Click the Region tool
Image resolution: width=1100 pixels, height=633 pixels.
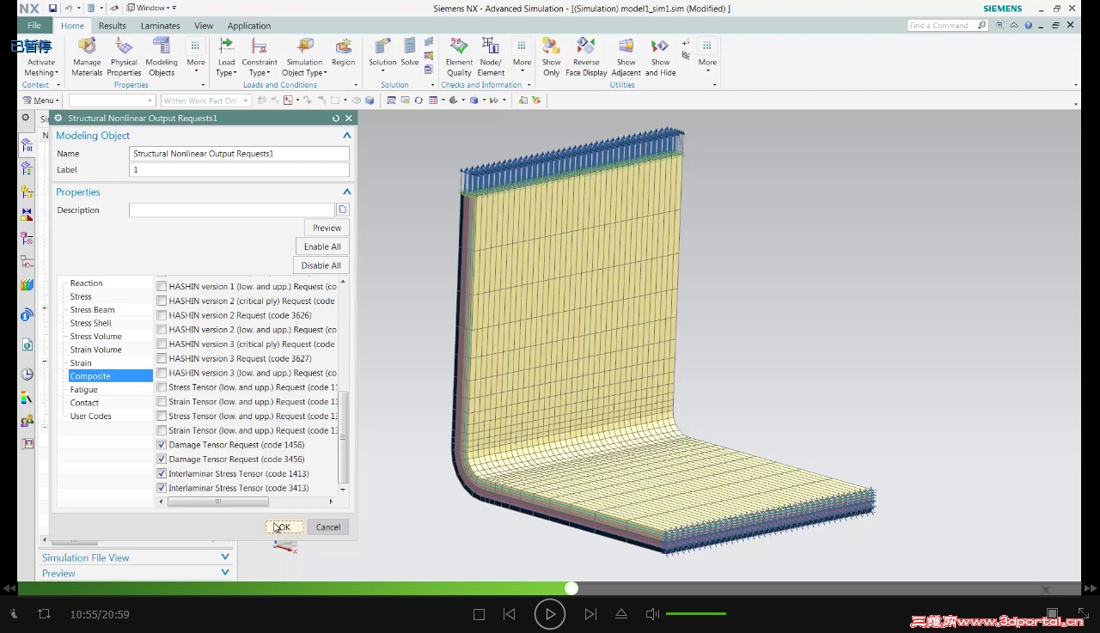pyautogui.click(x=343, y=52)
